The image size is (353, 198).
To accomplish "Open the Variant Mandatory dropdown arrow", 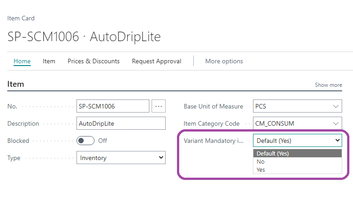I will (x=337, y=141).
